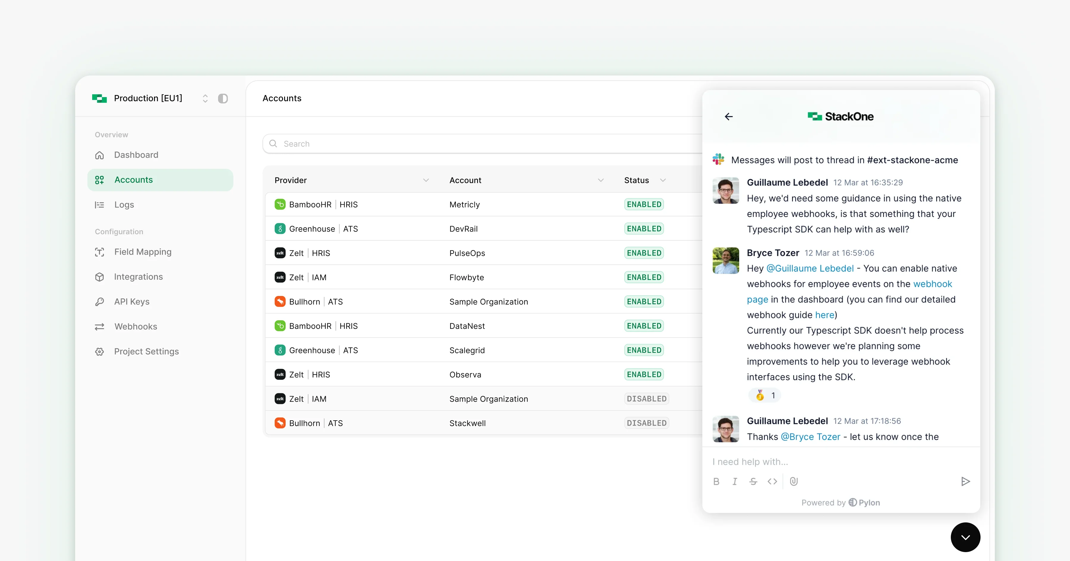1070x561 pixels.
Task: Click the Slack icon in the thread banner
Action: point(718,160)
